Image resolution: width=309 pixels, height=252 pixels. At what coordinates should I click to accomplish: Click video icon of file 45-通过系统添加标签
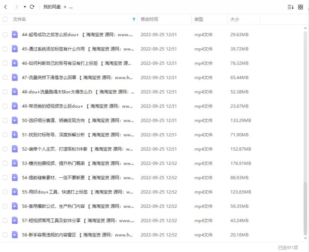(x=15, y=49)
